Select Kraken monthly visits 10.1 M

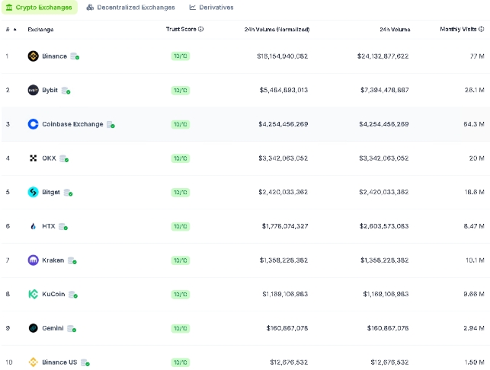[x=475, y=260]
